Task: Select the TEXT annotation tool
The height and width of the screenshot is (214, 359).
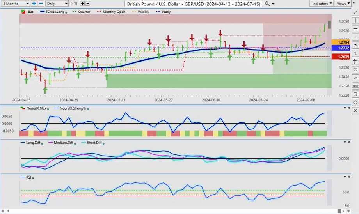Action: [355, 86]
